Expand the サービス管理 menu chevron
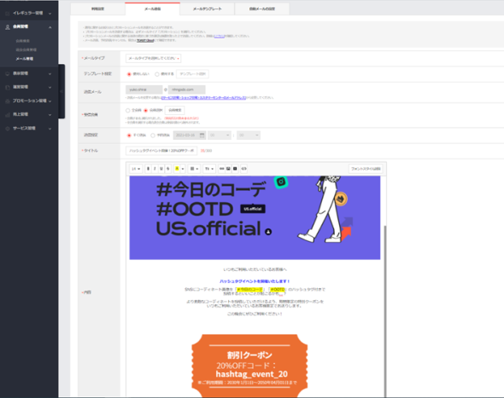504x398 pixels. pyautogui.click(x=50, y=129)
